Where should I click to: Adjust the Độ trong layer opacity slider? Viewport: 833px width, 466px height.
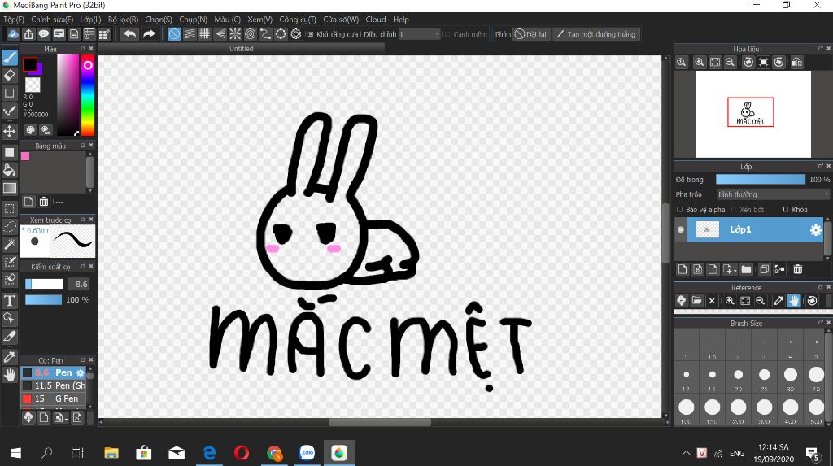[761, 180]
